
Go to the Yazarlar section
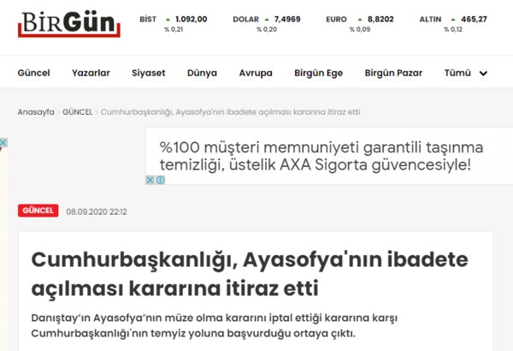click(x=91, y=73)
